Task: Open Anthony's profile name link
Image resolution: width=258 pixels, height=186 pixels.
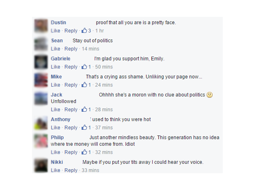Action: pos(61,119)
